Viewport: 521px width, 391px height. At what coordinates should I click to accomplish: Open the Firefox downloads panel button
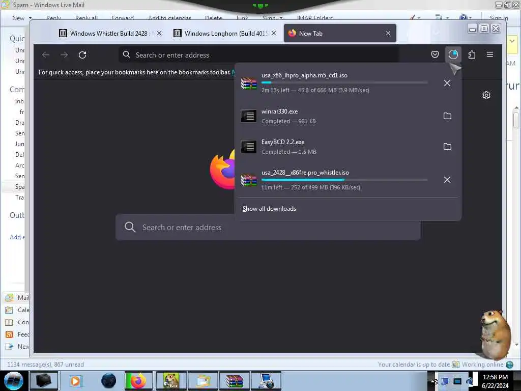coord(453,54)
